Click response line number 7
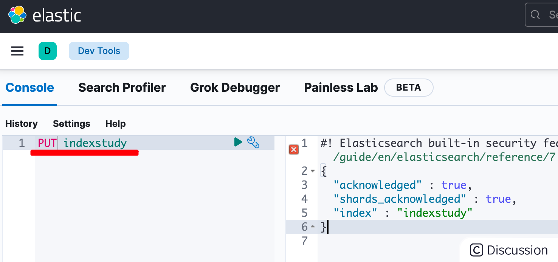This screenshot has height=262, width=558. (304, 241)
